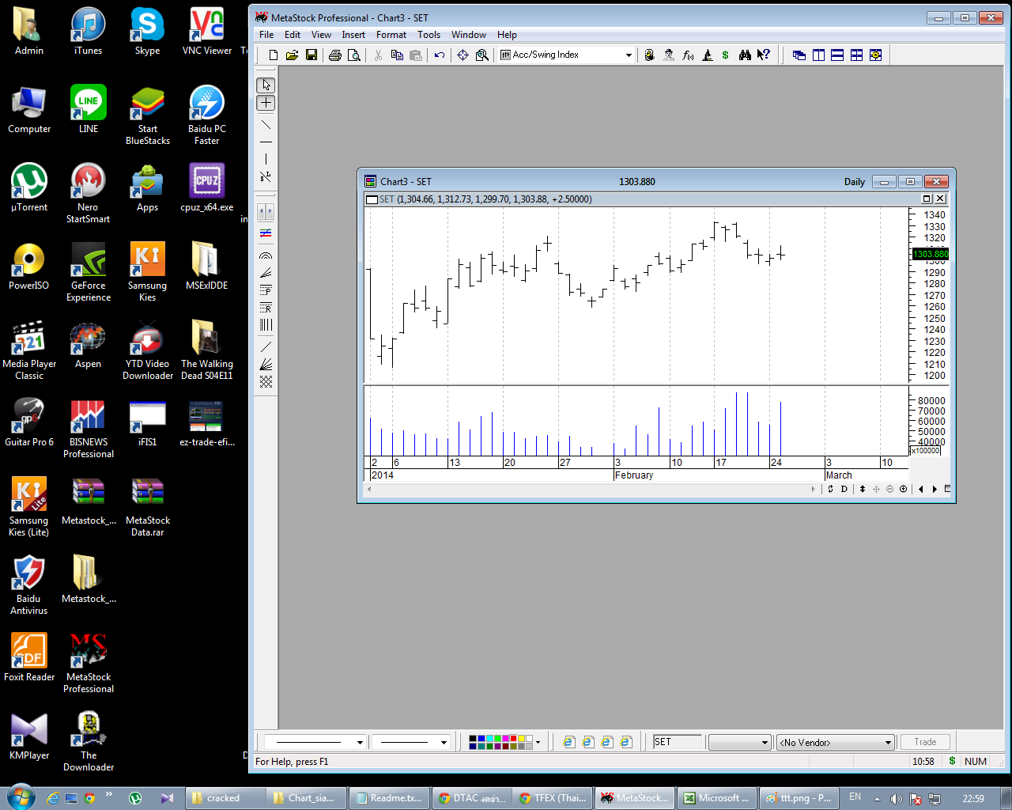Click the volume speaker tray icon
The width and height of the screenshot is (1012, 810).
pyautogui.click(x=896, y=798)
